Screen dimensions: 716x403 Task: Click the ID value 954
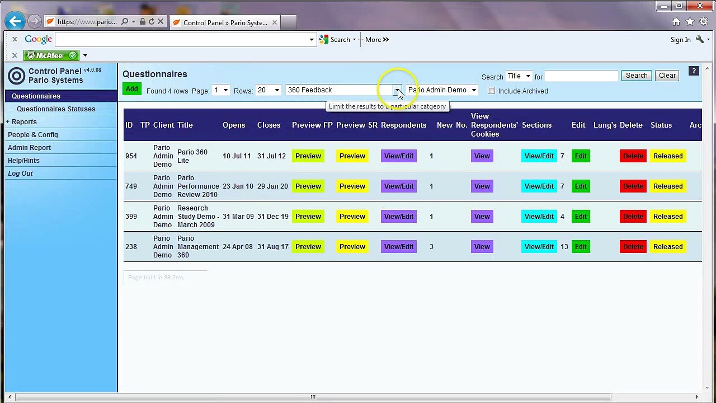[x=131, y=156]
